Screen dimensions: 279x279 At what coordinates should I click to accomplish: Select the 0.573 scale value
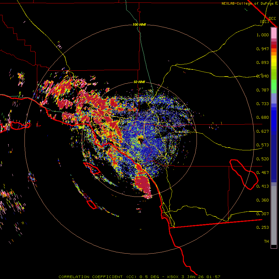[263, 145]
